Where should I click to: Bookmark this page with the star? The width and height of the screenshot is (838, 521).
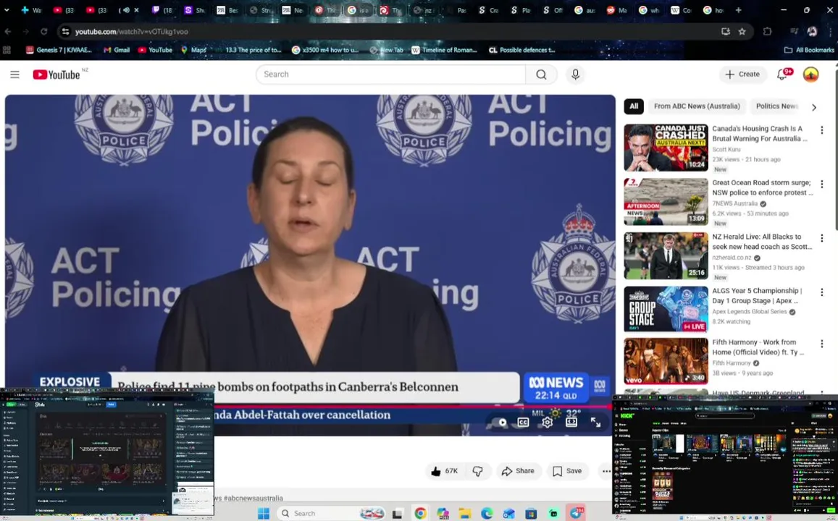[742, 32]
